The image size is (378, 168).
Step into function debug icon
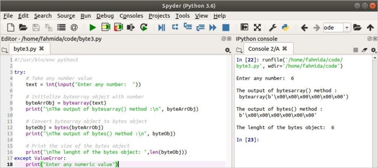(188, 27)
